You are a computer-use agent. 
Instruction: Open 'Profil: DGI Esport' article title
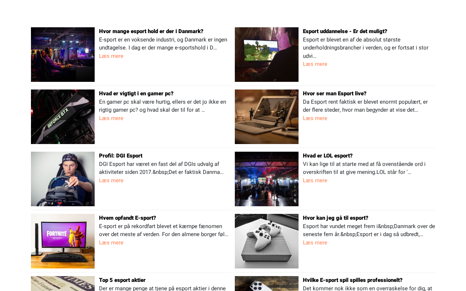click(x=121, y=156)
